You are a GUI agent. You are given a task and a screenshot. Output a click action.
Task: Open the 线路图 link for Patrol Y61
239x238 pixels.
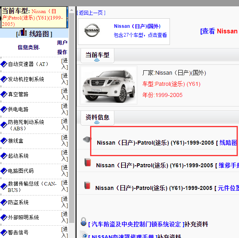[228, 143]
